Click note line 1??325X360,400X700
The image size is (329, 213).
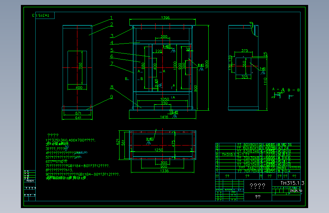(71, 140)
